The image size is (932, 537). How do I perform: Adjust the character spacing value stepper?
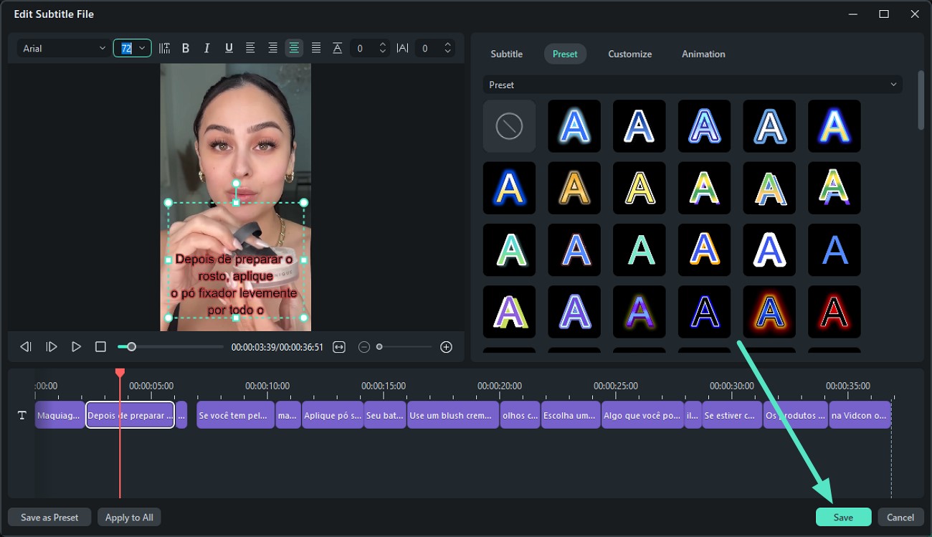448,48
